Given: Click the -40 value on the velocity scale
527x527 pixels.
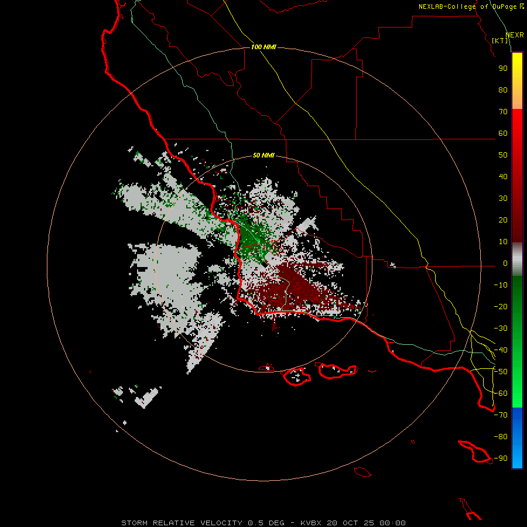Looking at the screenshot, I should click(501, 350).
